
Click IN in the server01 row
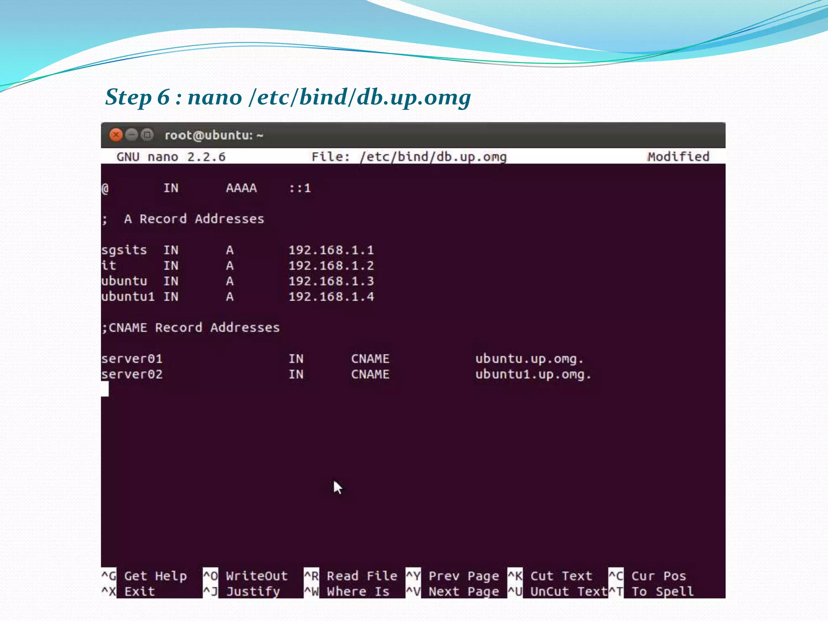click(296, 359)
